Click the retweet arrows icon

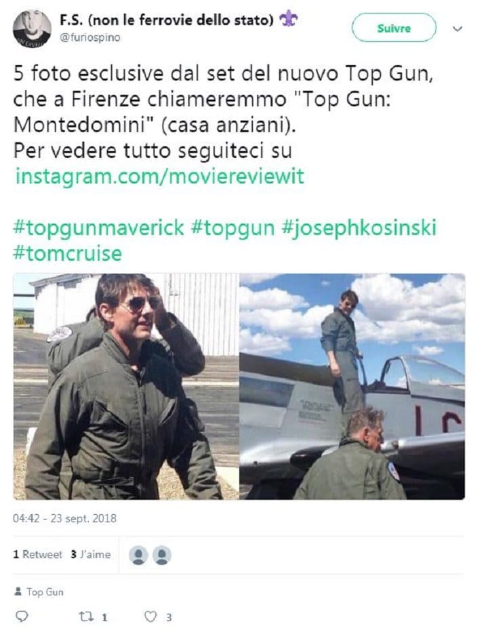pos(86,616)
